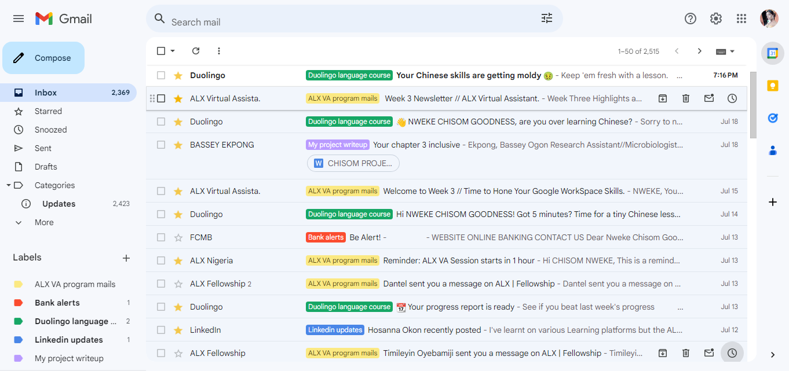Image resolution: width=789 pixels, height=371 pixels.
Task: Open email Hosanna Okon recently posted
Action: pos(446,330)
